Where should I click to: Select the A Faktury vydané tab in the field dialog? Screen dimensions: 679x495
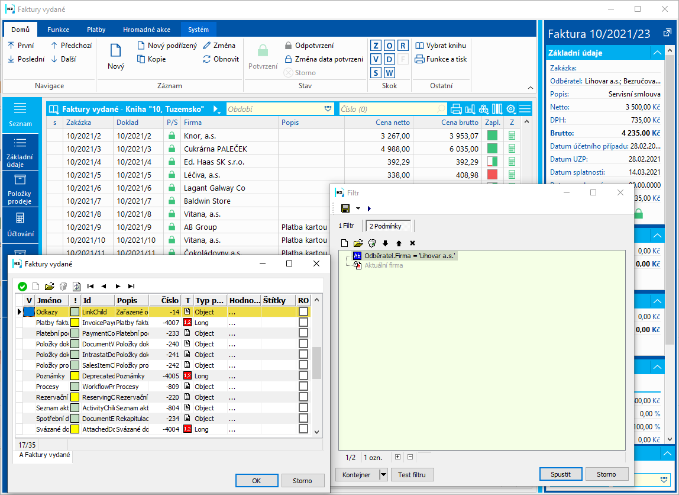tap(44, 455)
